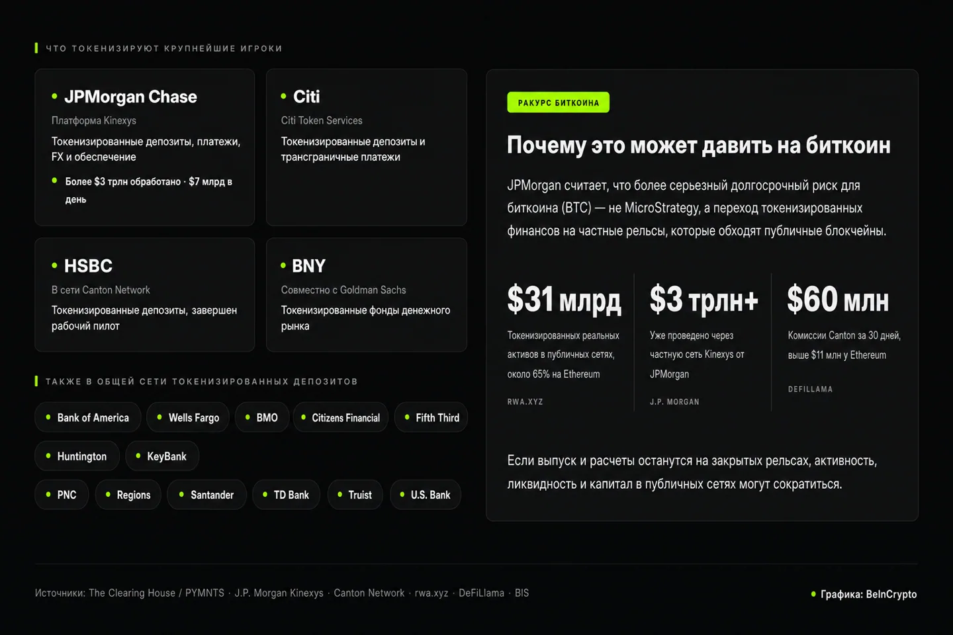
Task: Click 'ЧТО ТОКЕНИЗИРУЮТ КРУПНЕЙШИЕ ИГРОКИ' section header
Action: 164,48
